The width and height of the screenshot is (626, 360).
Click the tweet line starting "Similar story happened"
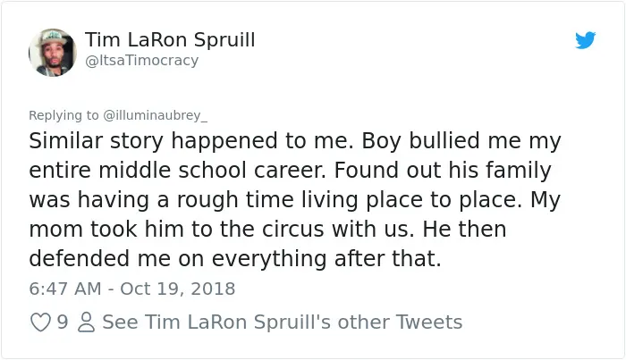point(295,141)
